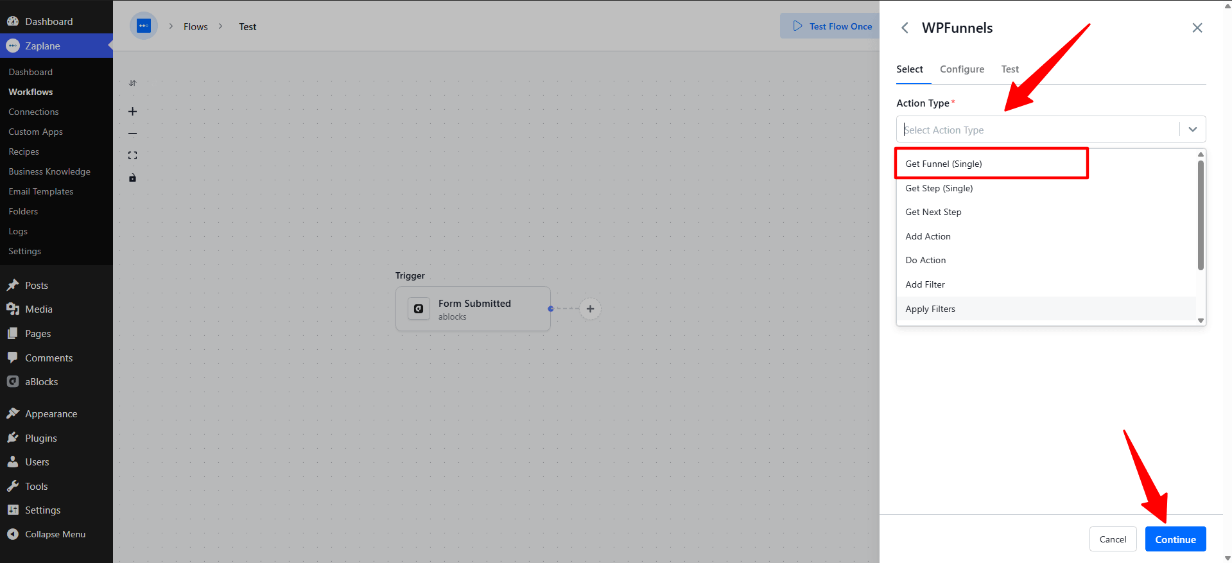1232x563 pixels.
Task: Click dropdown list scrollbar thumb
Action: pos(1201,215)
